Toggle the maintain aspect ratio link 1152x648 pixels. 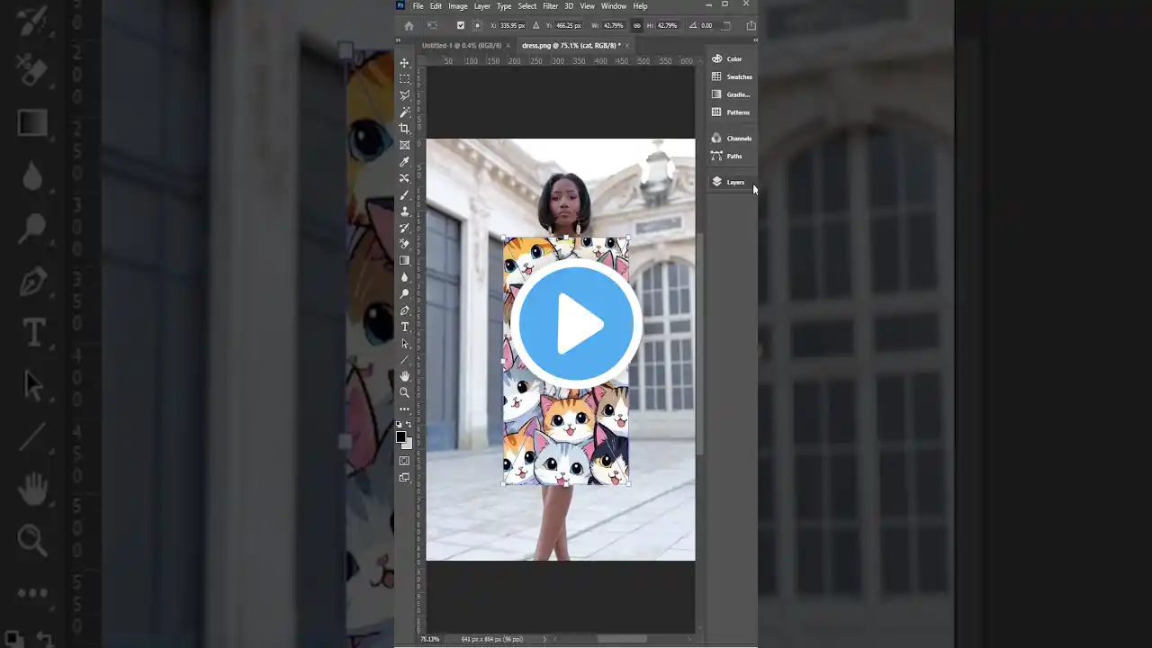pyautogui.click(x=637, y=25)
